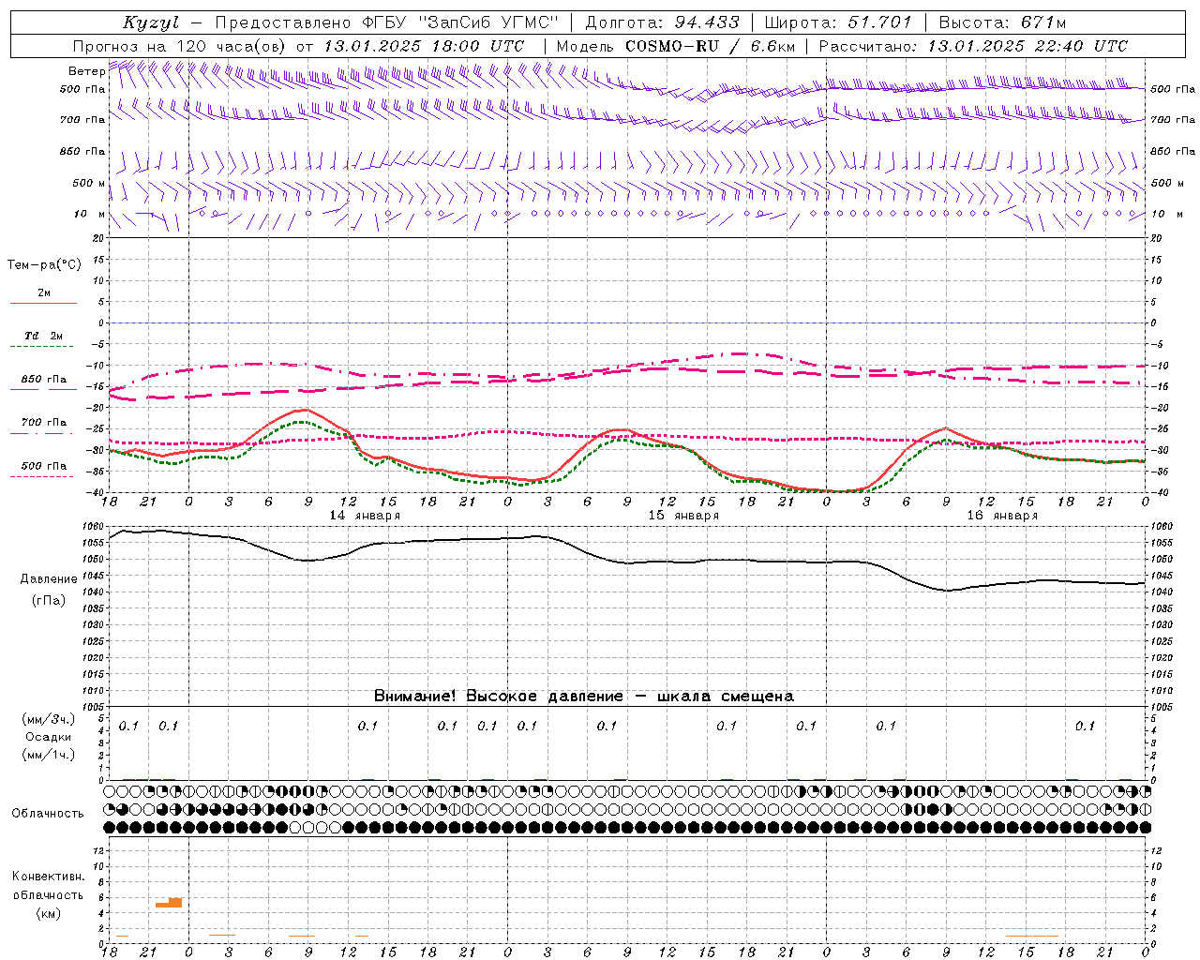Click the 'Высота: 671м' elevation field
The width and height of the screenshot is (1200, 960).
point(1002,22)
